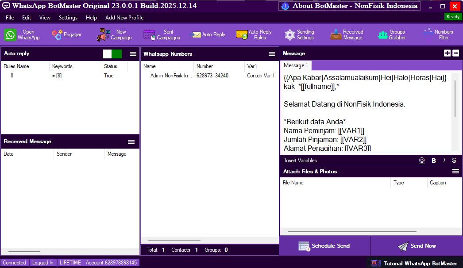Screen dimensions: 463x268
Task: Open the Numbers Filter
Action: pyautogui.click(x=437, y=35)
